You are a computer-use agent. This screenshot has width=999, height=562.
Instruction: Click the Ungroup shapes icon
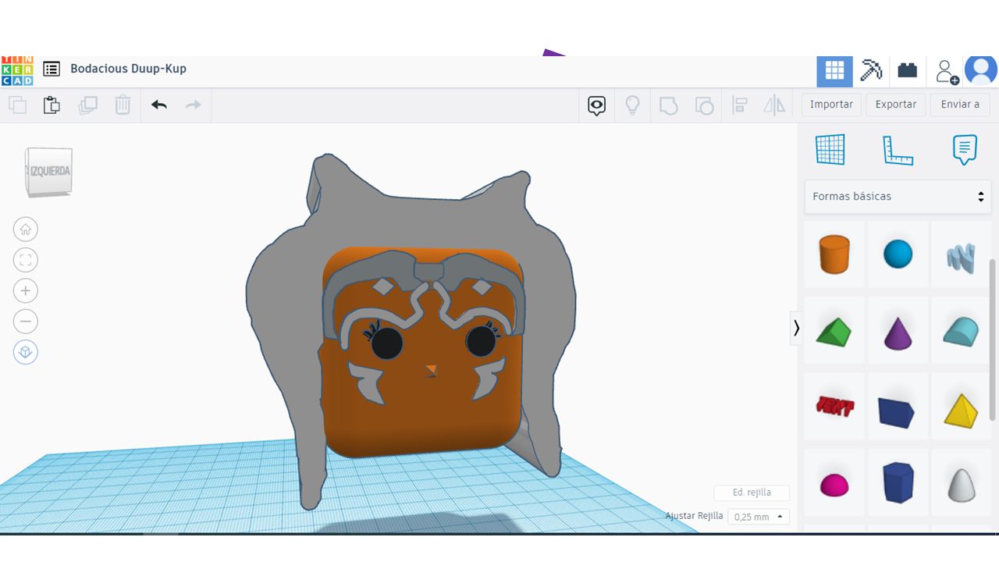click(704, 105)
